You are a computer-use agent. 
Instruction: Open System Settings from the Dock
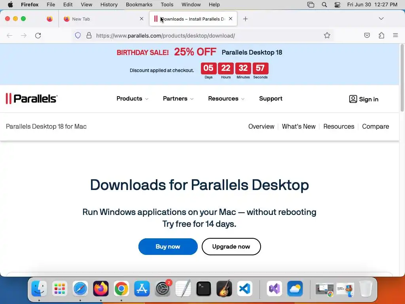point(163,289)
